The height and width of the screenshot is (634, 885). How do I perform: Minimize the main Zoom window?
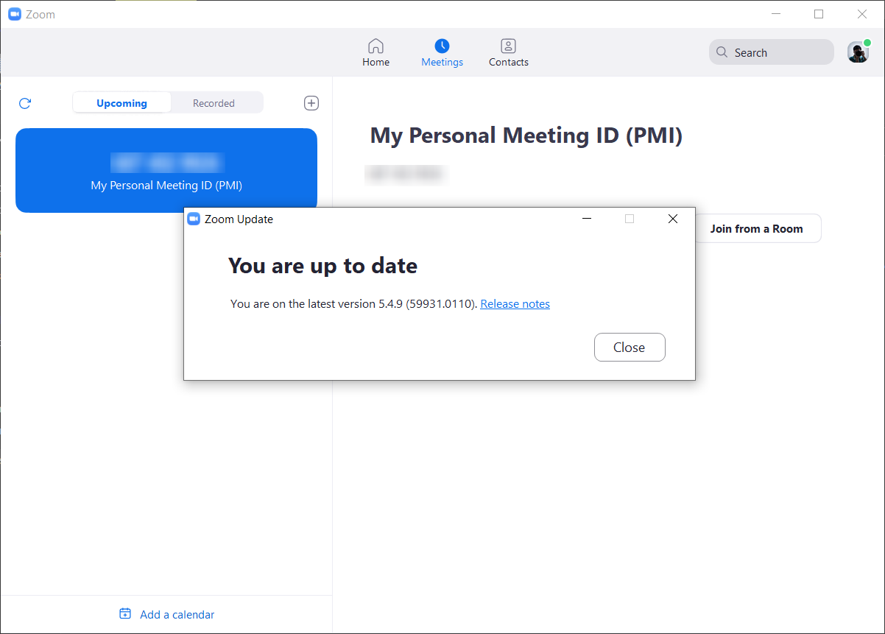coord(775,14)
